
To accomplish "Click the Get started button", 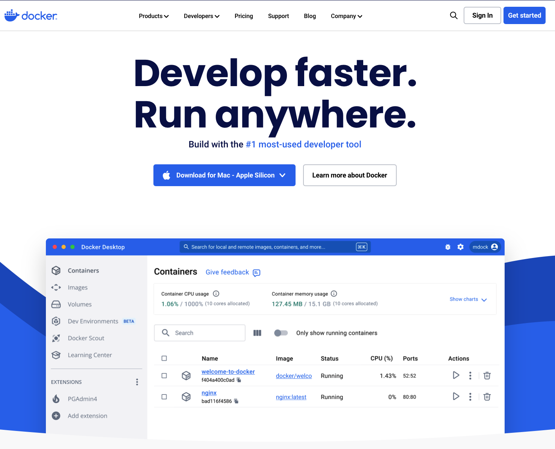I will [x=525, y=15].
